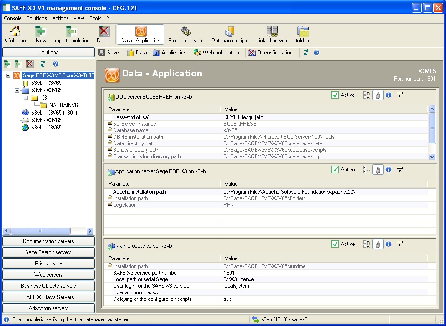This screenshot has width=446, height=326.
Task: Show info for Data server SQLSERVER section
Action: click(389, 95)
